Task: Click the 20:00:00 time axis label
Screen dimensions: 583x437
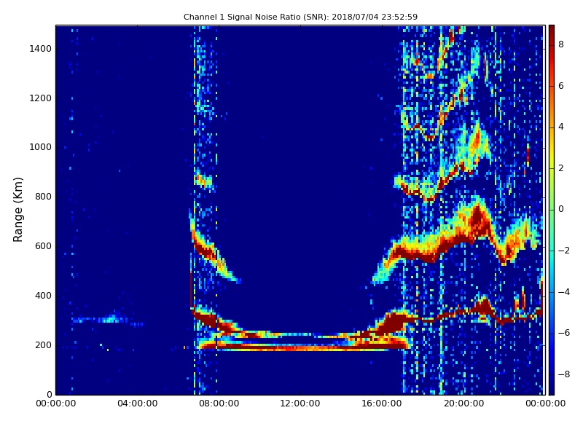Action: click(463, 403)
